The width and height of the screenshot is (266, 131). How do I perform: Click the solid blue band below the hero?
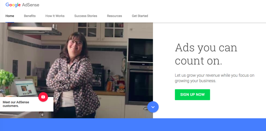[x=133, y=125]
